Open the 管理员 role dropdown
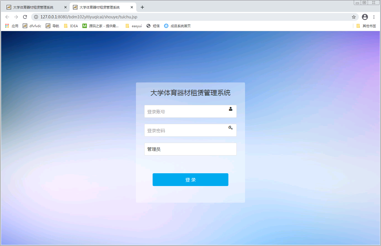The height and width of the screenshot is (246, 381). point(190,149)
